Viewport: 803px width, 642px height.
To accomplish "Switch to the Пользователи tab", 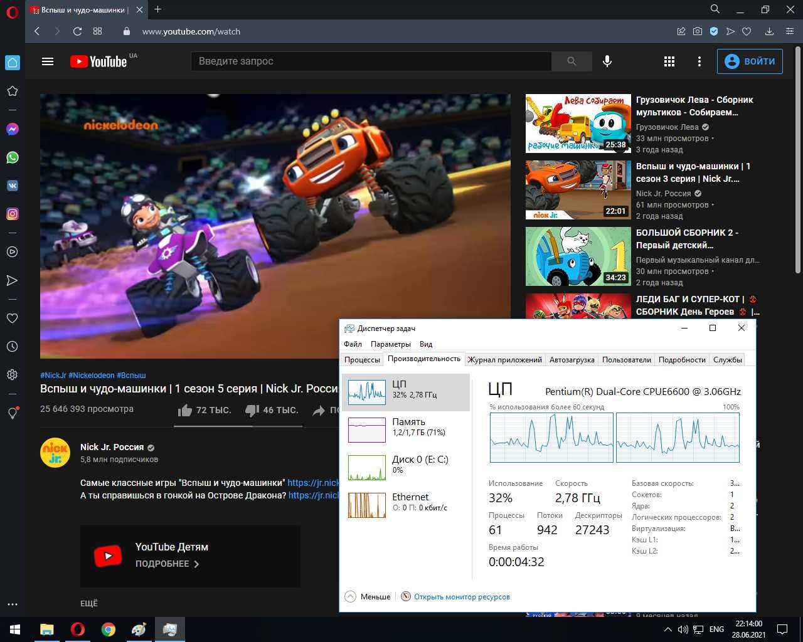I will [x=626, y=360].
